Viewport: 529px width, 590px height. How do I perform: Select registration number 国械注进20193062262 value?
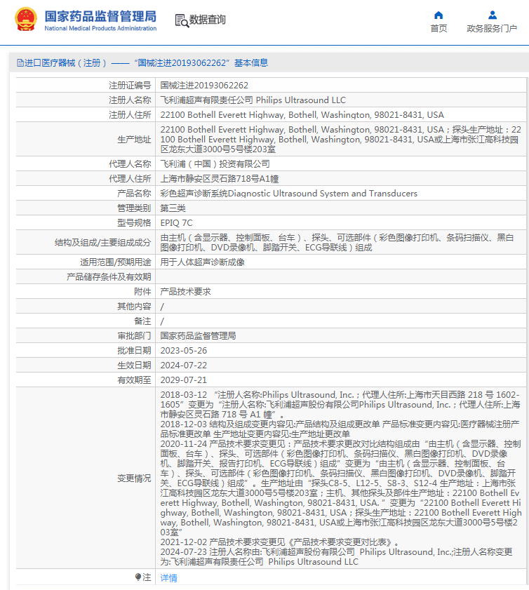coord(204,86)
